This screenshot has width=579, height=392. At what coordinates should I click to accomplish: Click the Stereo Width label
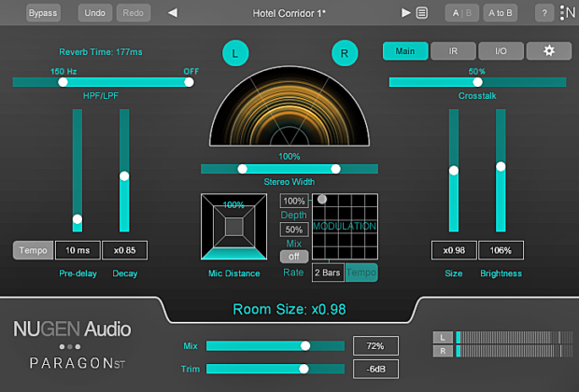pyautogui.click(x=289, y=182)
